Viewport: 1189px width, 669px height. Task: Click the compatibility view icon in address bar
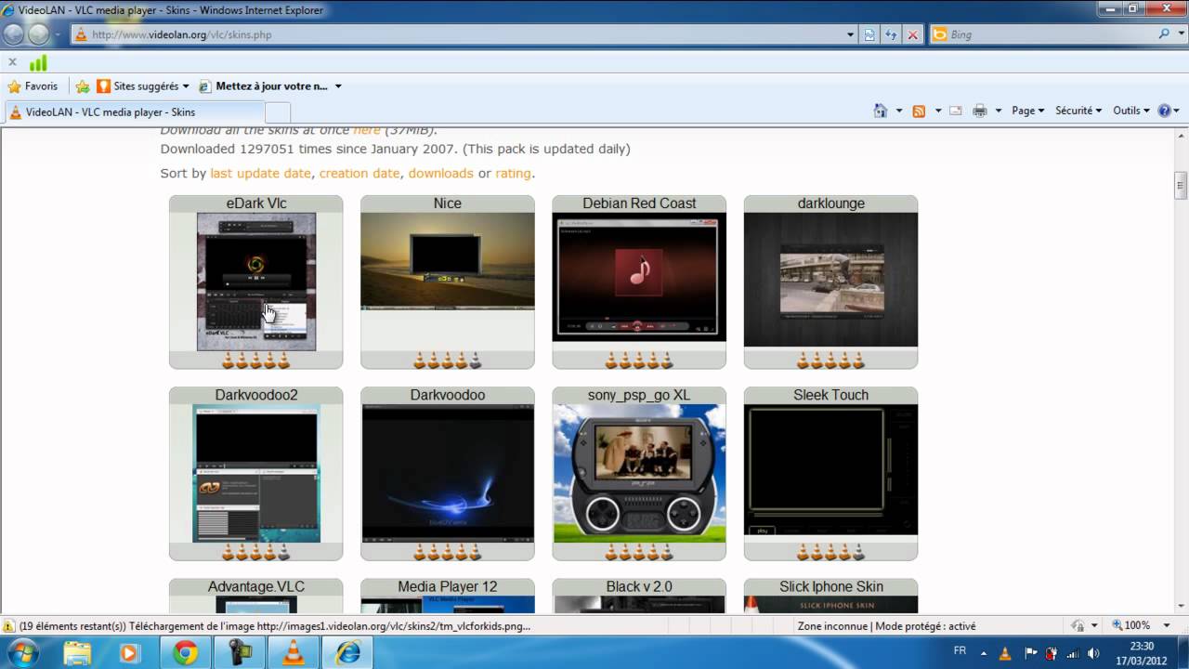coord(869,34)
